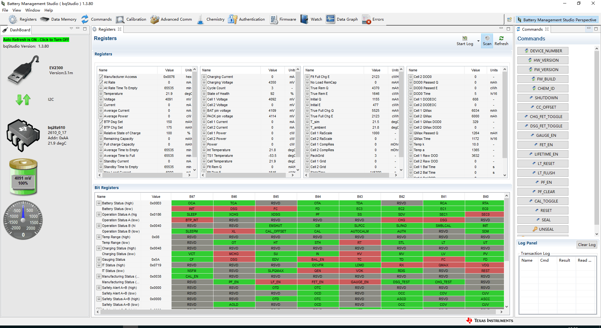Click the pencil icon beside BTP Dsg Set
This screenshot has height=328, width=601.
[101, 122]
